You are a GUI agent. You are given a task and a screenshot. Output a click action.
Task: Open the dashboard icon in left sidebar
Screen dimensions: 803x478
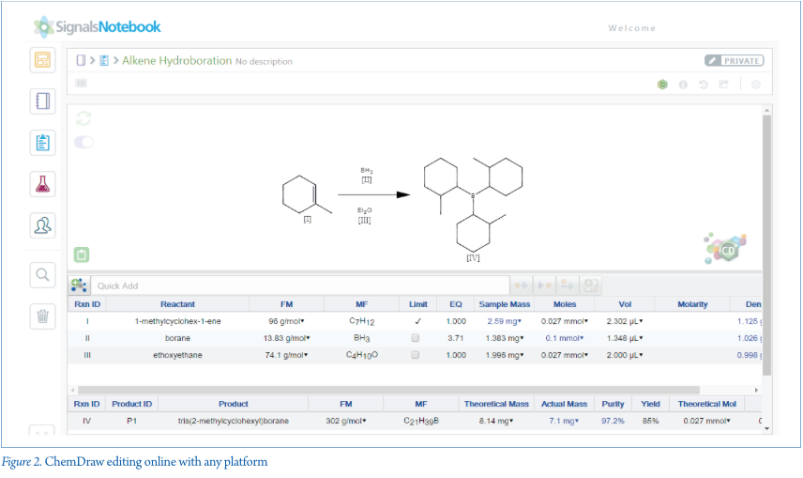point(42,61)
